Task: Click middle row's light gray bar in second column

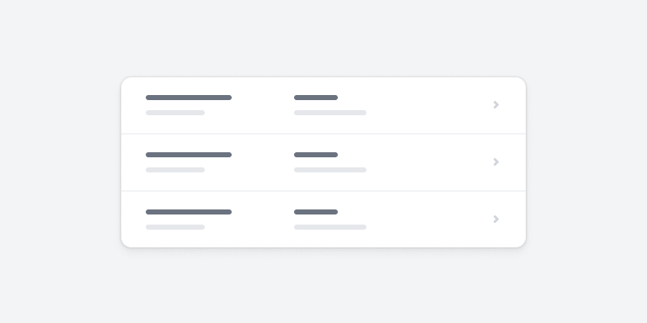Action: [330, 170]
